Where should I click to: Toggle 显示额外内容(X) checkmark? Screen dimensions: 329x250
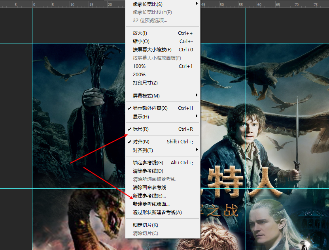(163, 108)
